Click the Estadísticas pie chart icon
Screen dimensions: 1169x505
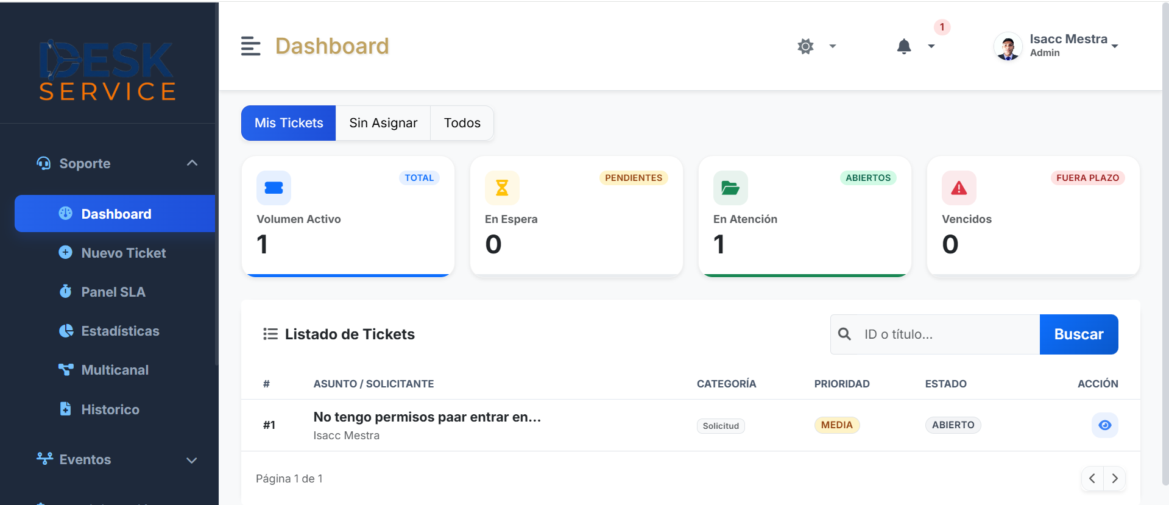(x=66, y=331)
